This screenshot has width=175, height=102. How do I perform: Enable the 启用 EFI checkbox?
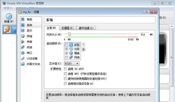pos(65,74)
